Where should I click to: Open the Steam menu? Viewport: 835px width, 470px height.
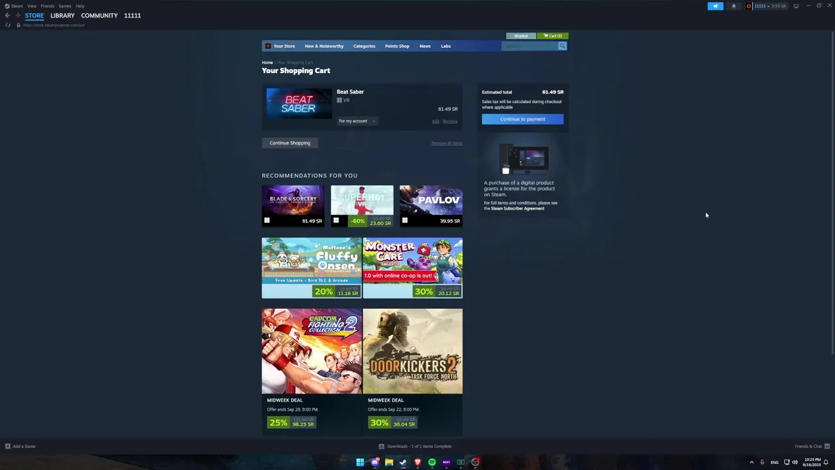tap(17, 6)
